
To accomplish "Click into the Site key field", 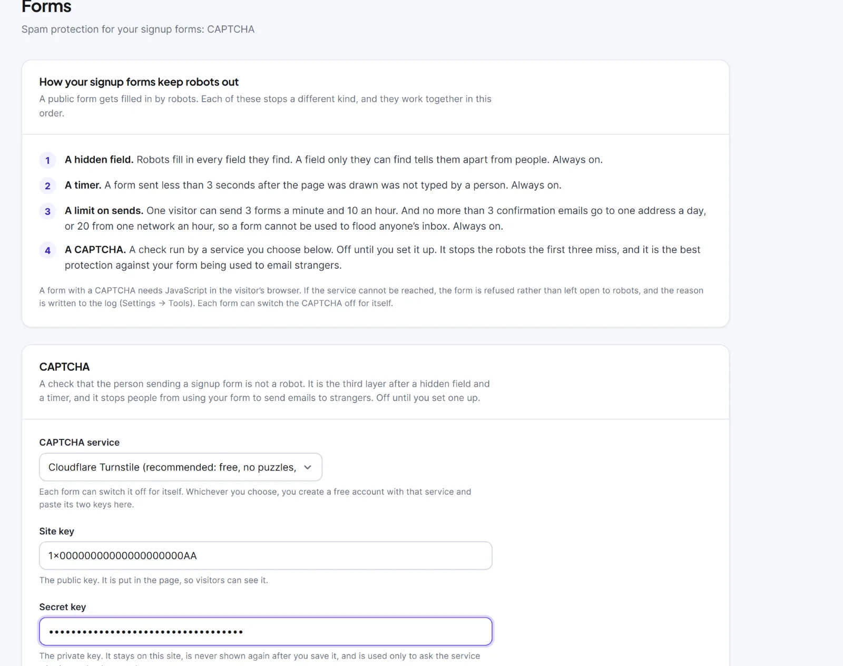I will 266,555.
